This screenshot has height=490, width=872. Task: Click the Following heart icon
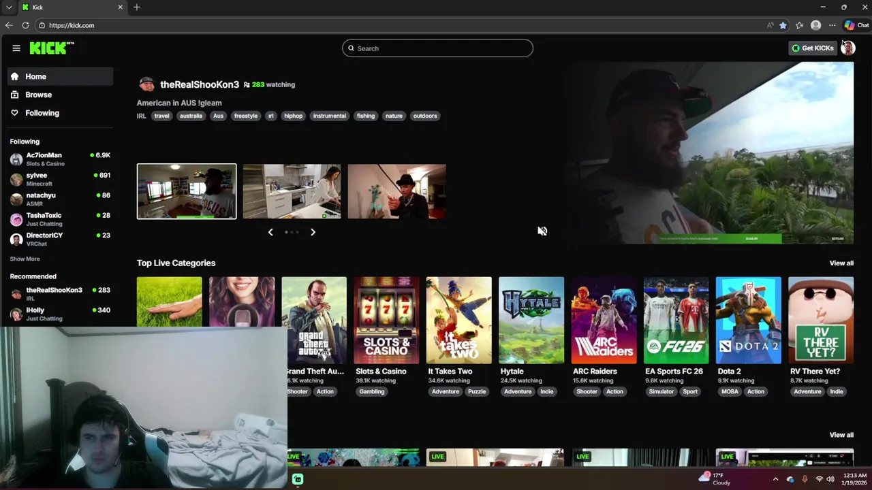[14, 113]
